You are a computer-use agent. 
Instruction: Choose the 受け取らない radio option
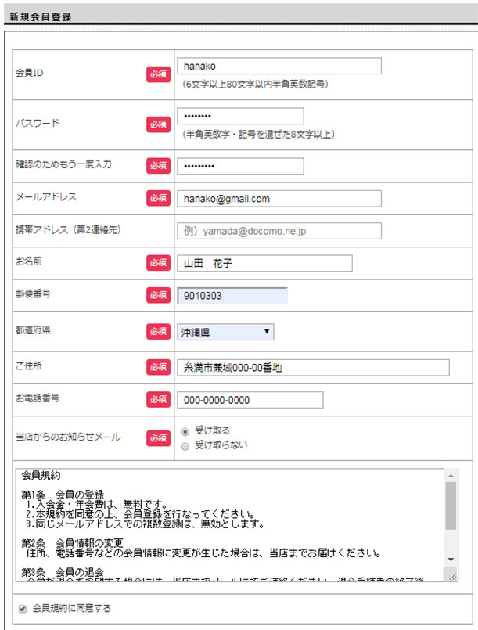tap(185, 446)
